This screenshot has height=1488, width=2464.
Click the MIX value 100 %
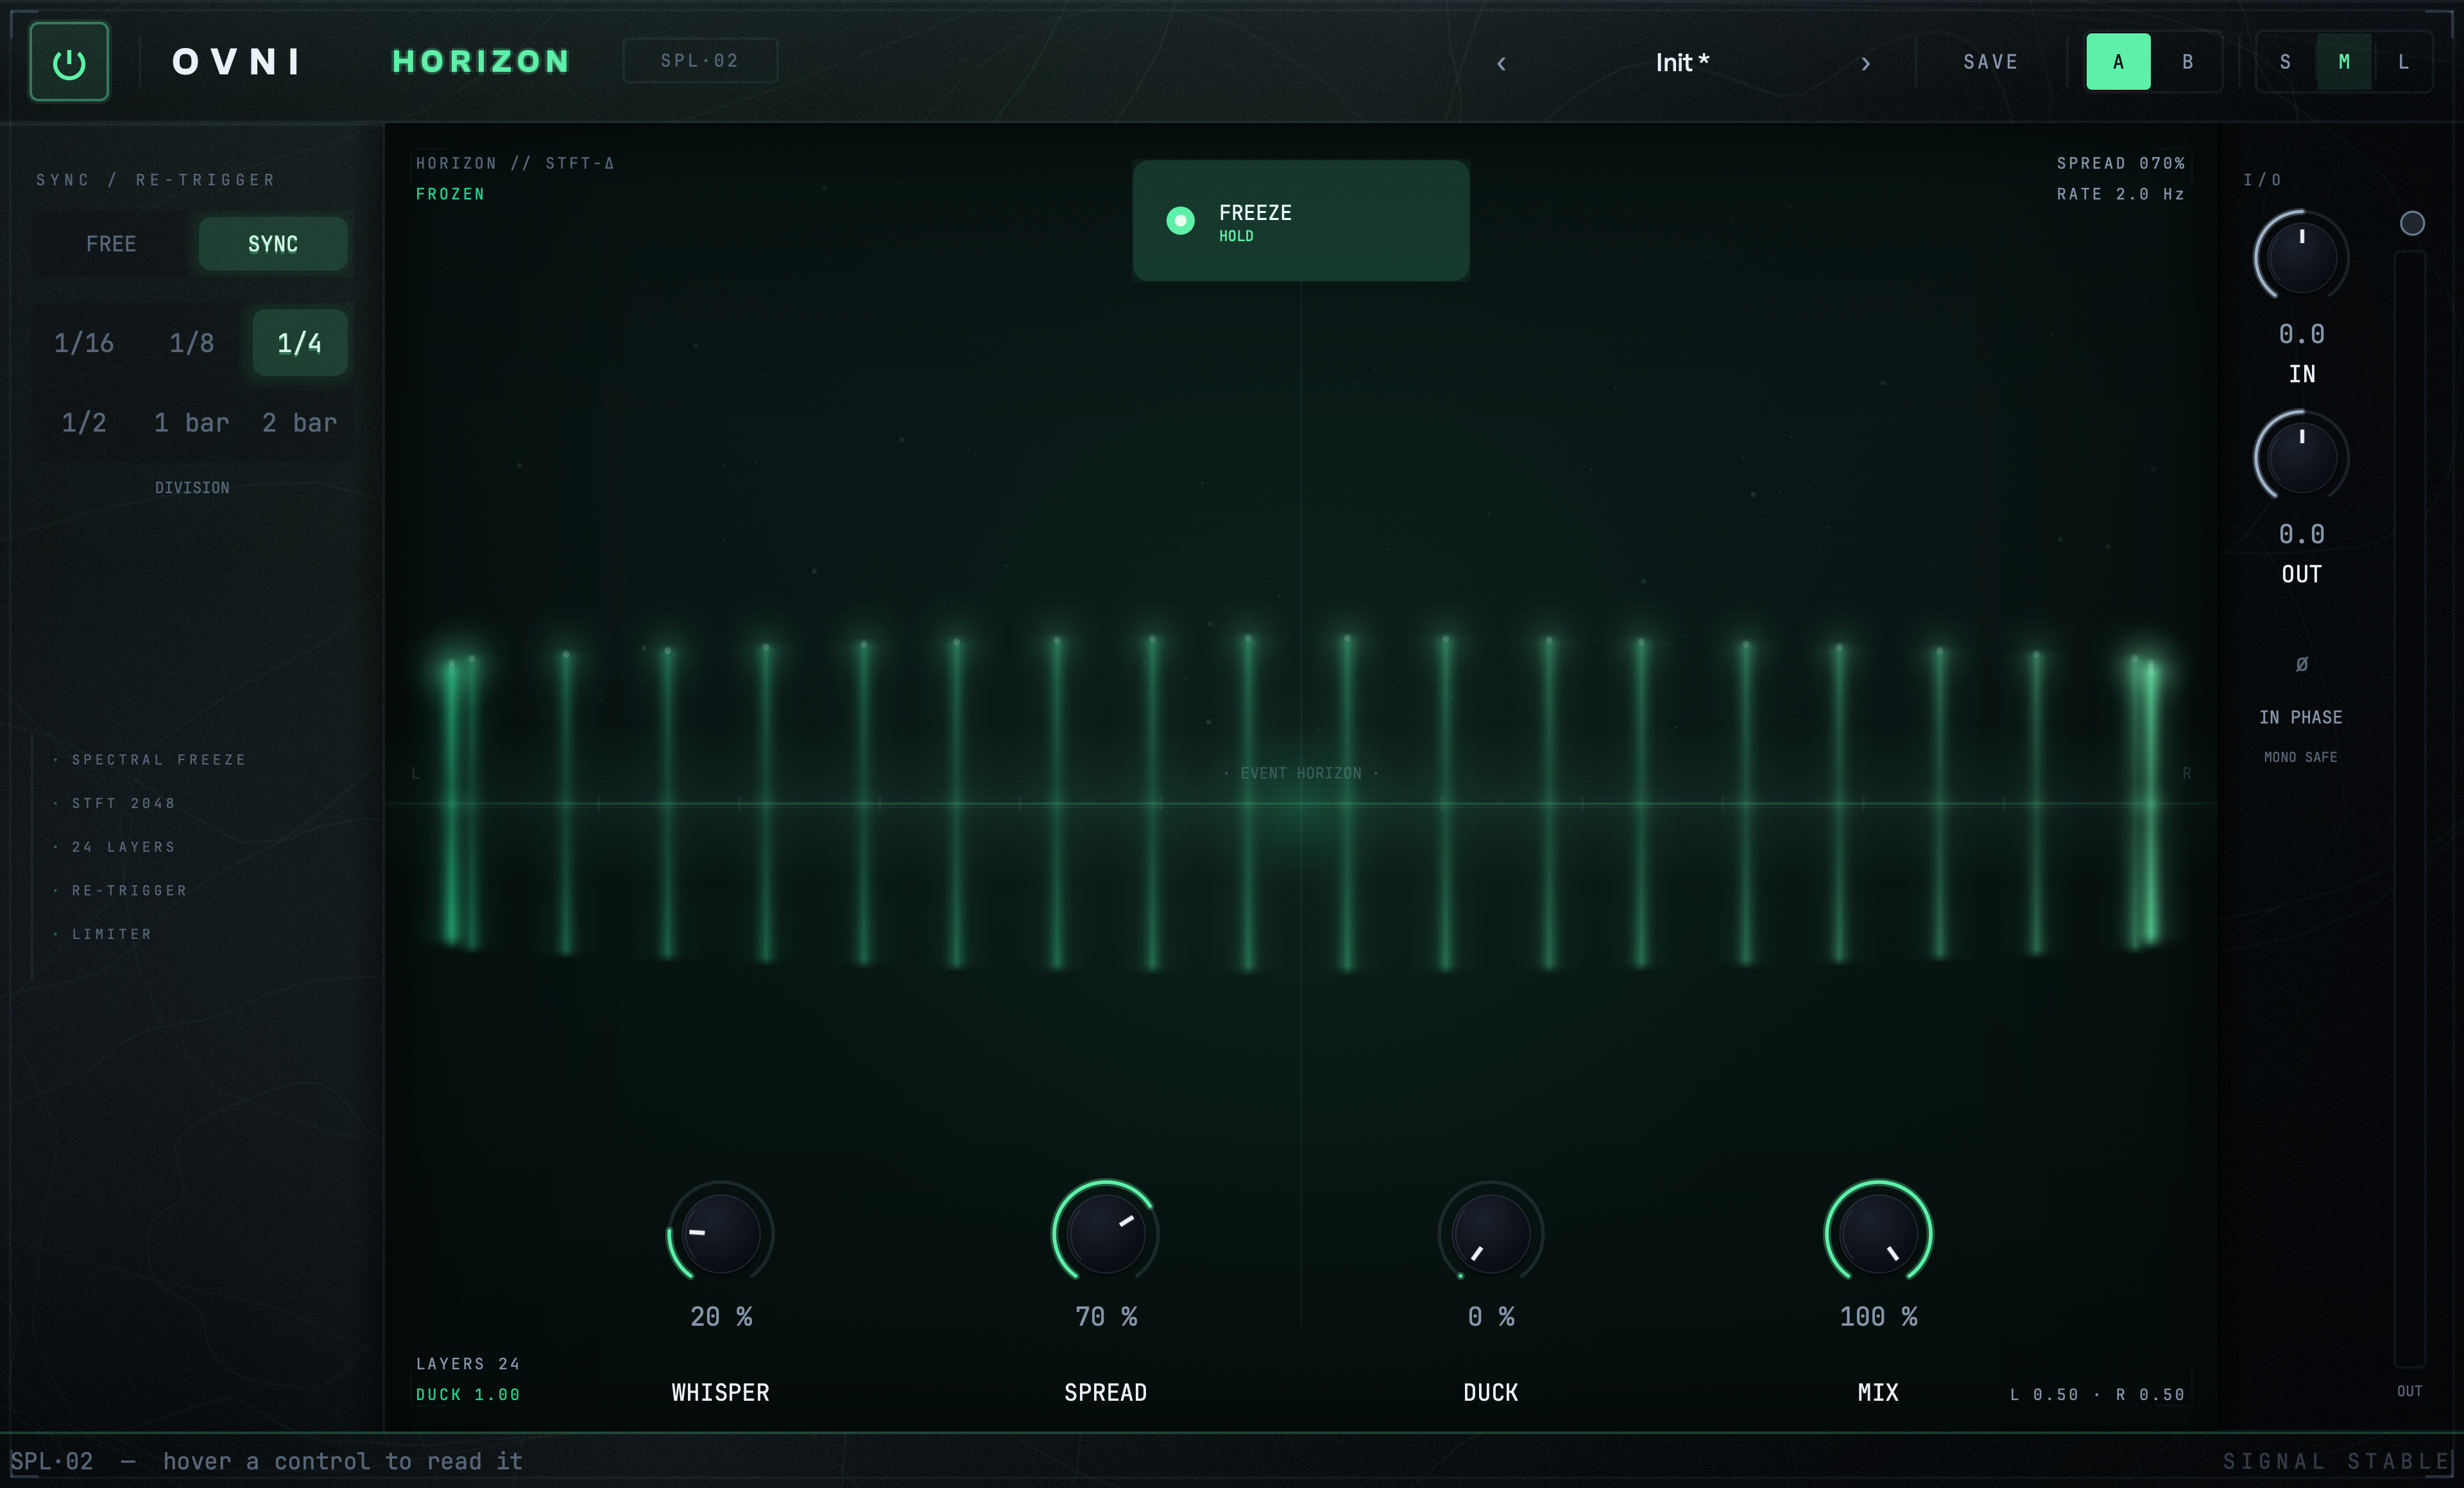[1878, 1317]
